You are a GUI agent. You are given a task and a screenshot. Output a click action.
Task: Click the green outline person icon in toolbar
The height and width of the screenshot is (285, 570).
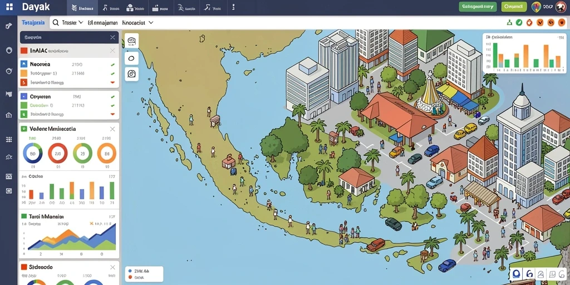tap(510, 22)
